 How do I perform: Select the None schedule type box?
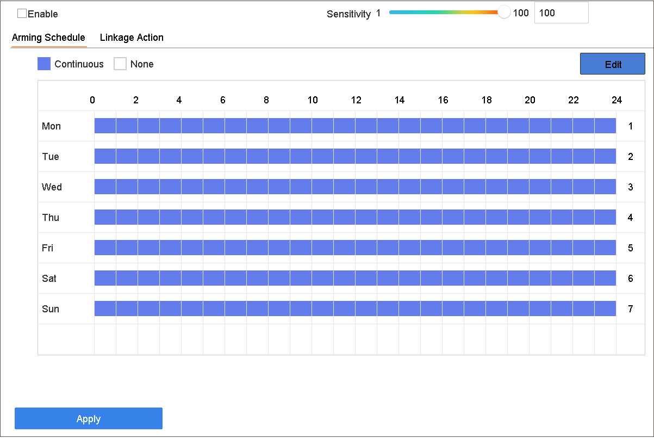pos(120,64)
